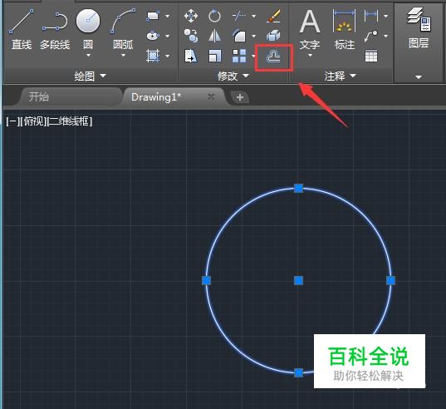This screenshot has height=409, width=446.
Task: Select the 文字 (Text) tool
Action: coord(310,30)
